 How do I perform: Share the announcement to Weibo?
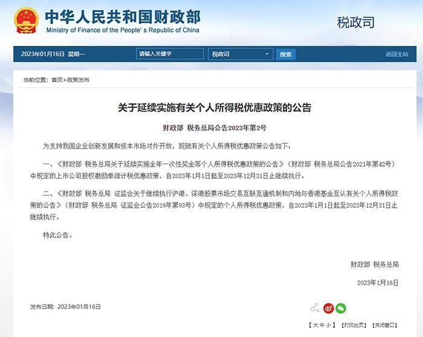coord(328,308)
